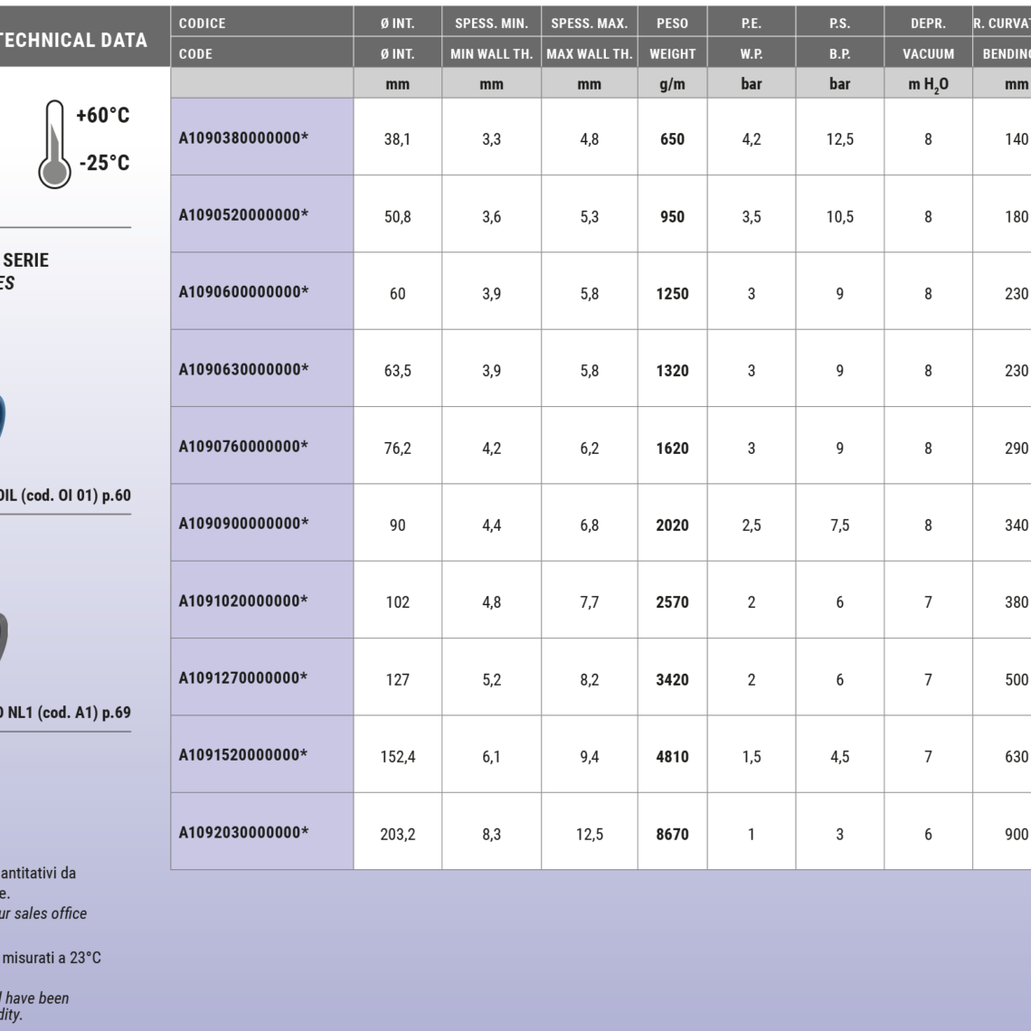
Task: Click the 8670 weight value
Action: (672, 834)
